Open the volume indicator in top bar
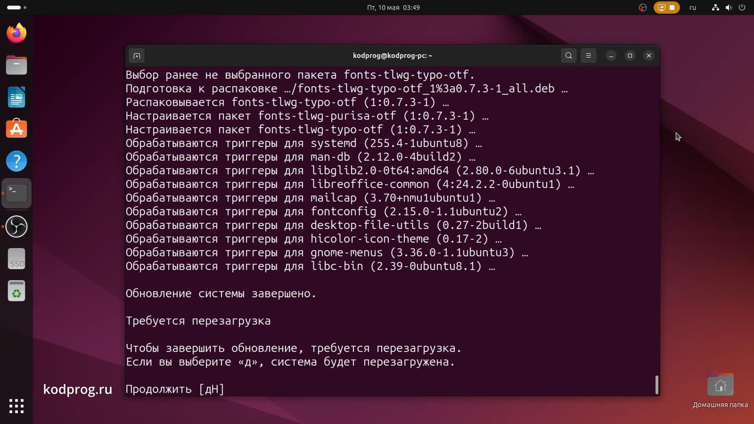 click(728, 7)
